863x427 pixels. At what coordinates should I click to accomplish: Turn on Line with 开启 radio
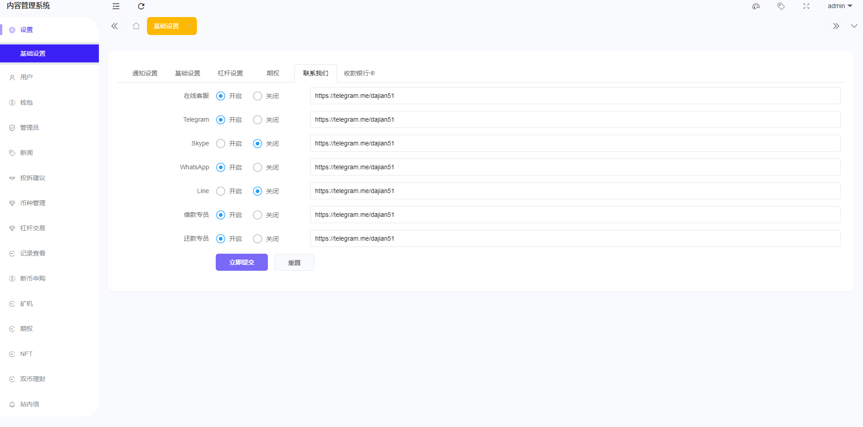point(221,191)
